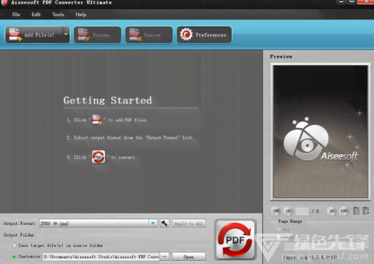Open the Help menu
The image size is (374, 264).
81,14
